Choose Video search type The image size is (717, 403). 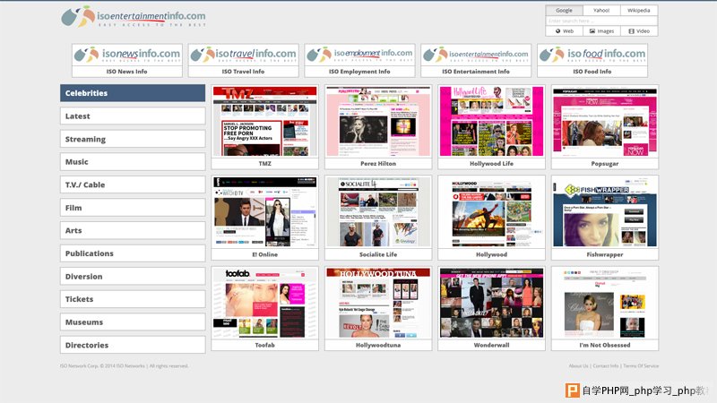coord(639,31)
